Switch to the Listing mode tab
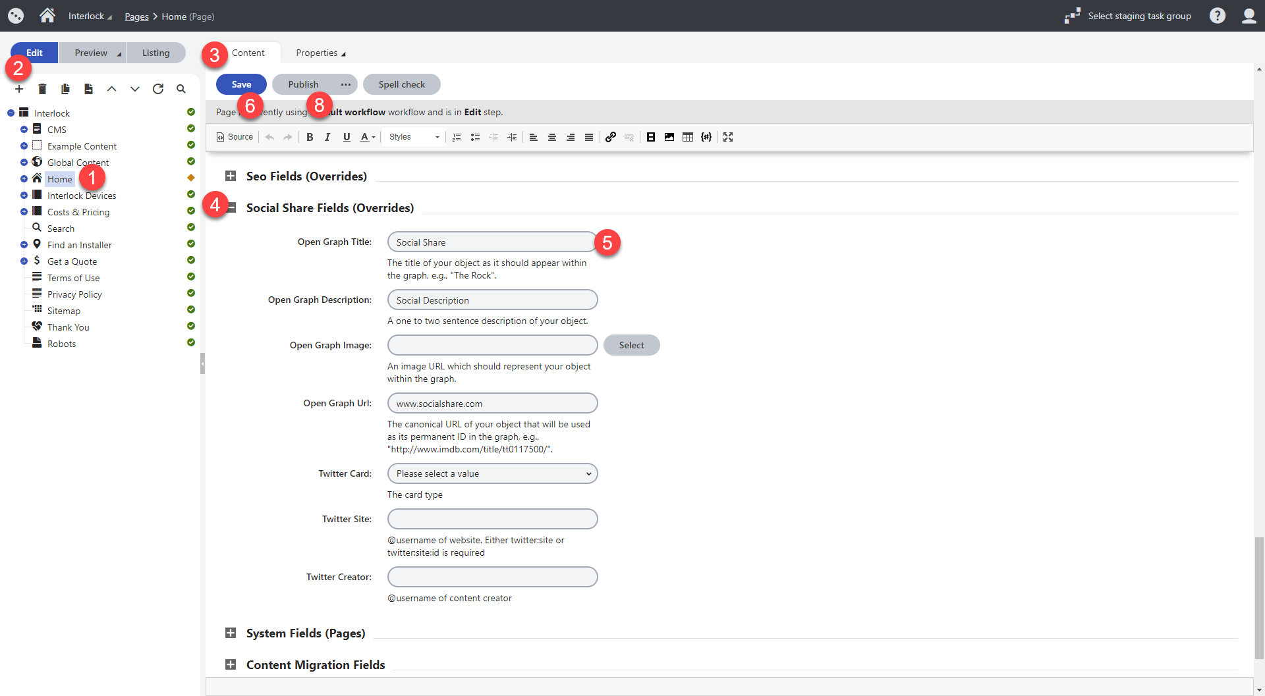1265x696 pixels. tap(155, 53)
